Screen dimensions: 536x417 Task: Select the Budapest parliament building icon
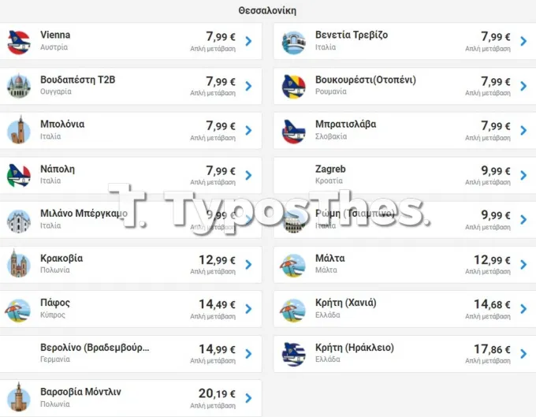pos(19,86)
